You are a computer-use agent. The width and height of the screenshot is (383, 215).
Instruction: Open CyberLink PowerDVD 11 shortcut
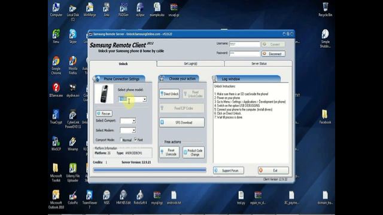click(73, 119)
